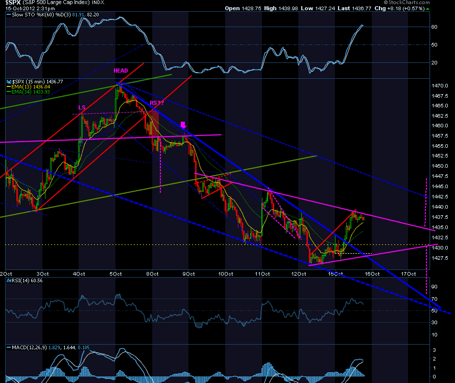Click the 1450.0 price axis label
This screenshot has width=455, height=383.
tap(440, 166)
